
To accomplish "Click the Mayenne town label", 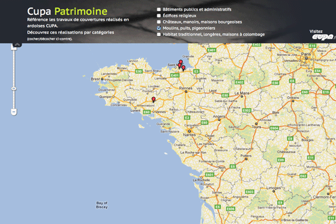I will (x=218, y=80).
